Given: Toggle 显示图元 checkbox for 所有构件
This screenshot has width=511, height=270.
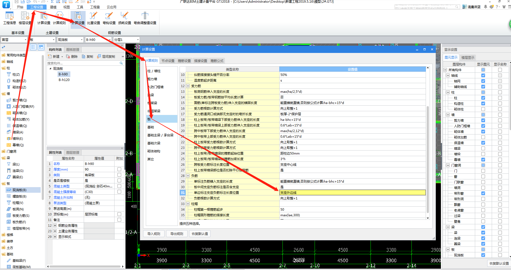Looking at the screenshot, I should click(x=483, y=70).
